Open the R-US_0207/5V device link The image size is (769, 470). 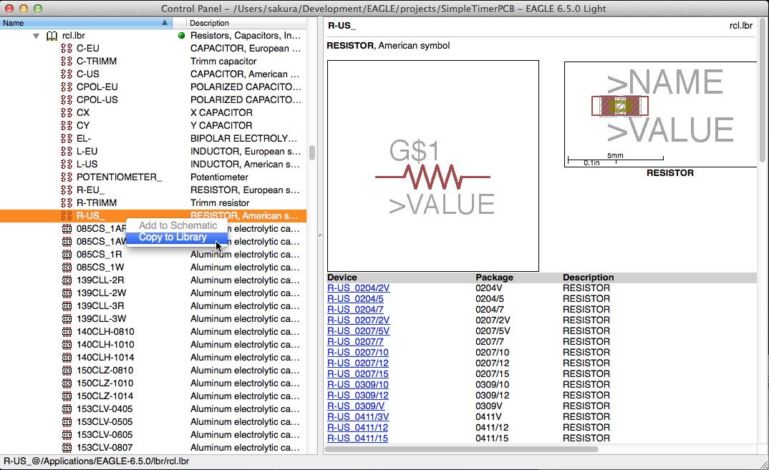(358, 331)
